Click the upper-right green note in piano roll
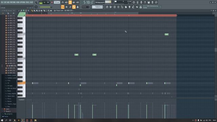 166,34
